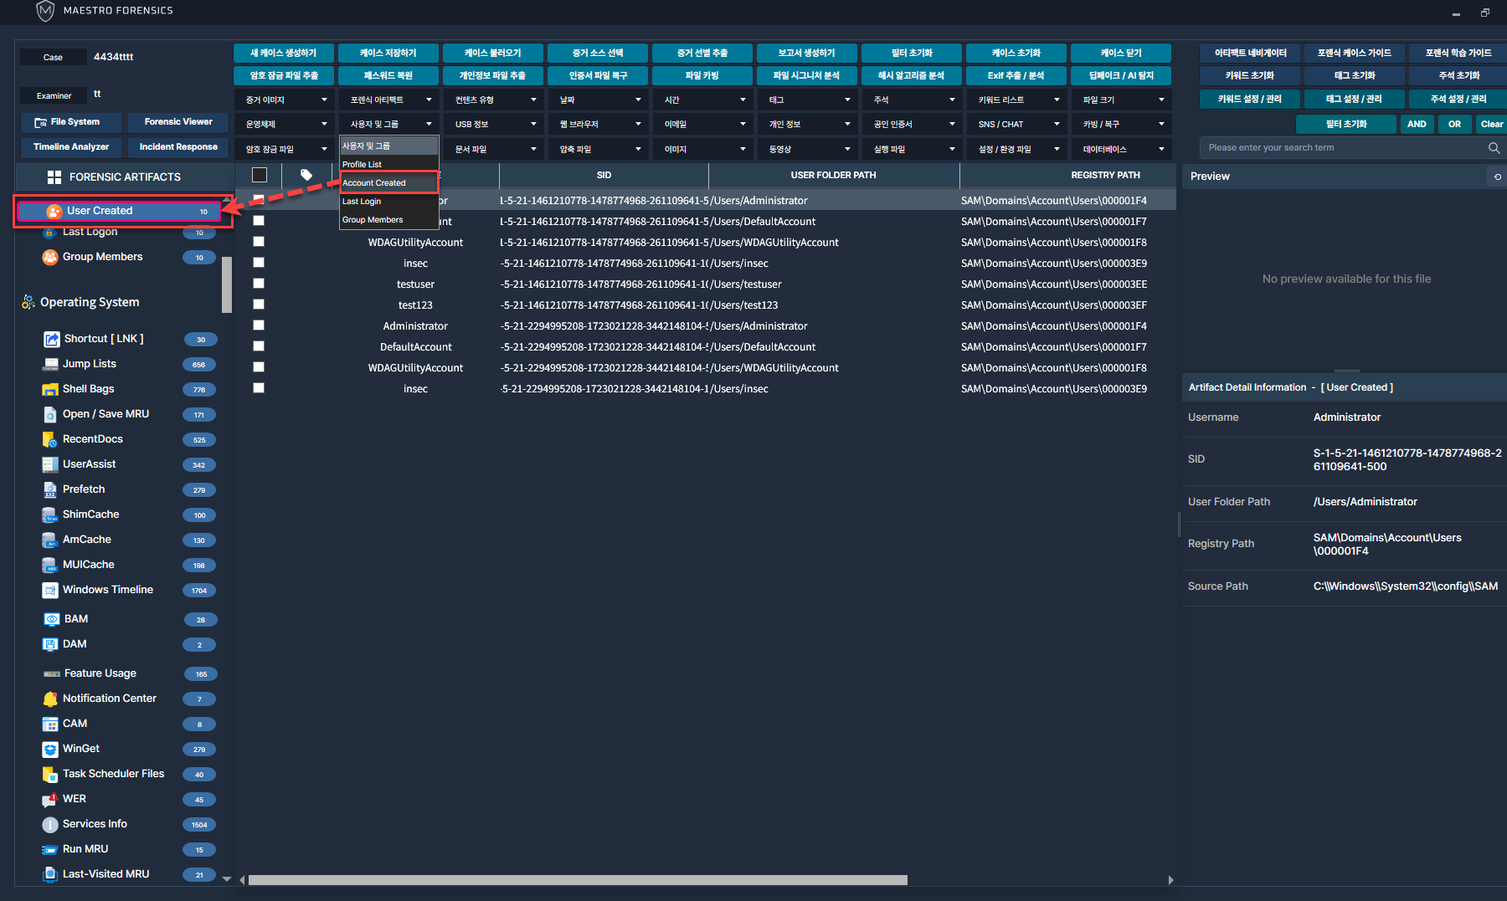Click the horizontal scrollbar under the table
Viewport: 1507px width, 901px height.
pyautogui.click(x=578, y=880)
